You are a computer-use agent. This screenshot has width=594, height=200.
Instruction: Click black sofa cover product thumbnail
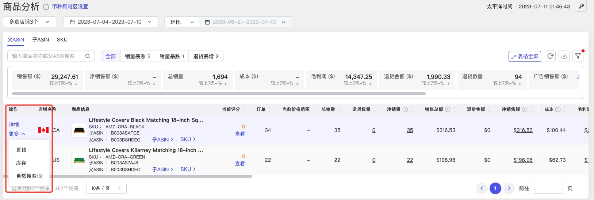click(79, 130)
